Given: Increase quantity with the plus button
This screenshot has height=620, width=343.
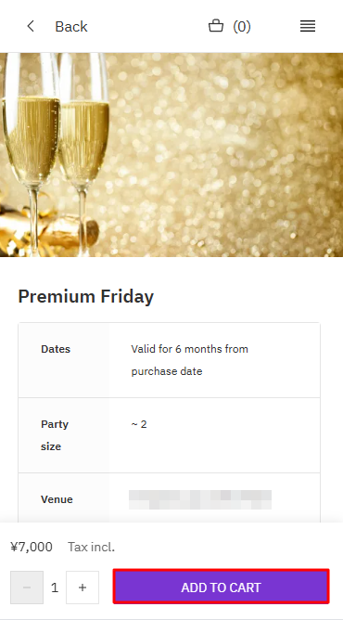Looking at the screenshot, I should click(x=83, y=588).
